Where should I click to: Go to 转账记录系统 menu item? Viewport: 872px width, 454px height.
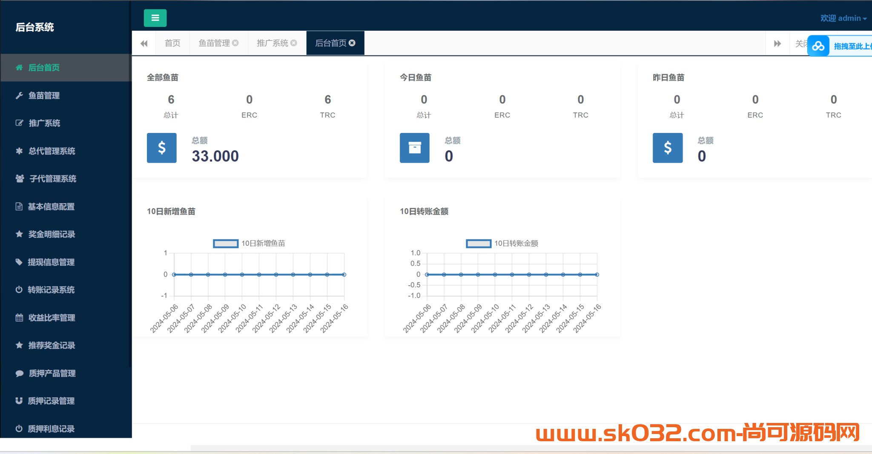click(66, 290)
